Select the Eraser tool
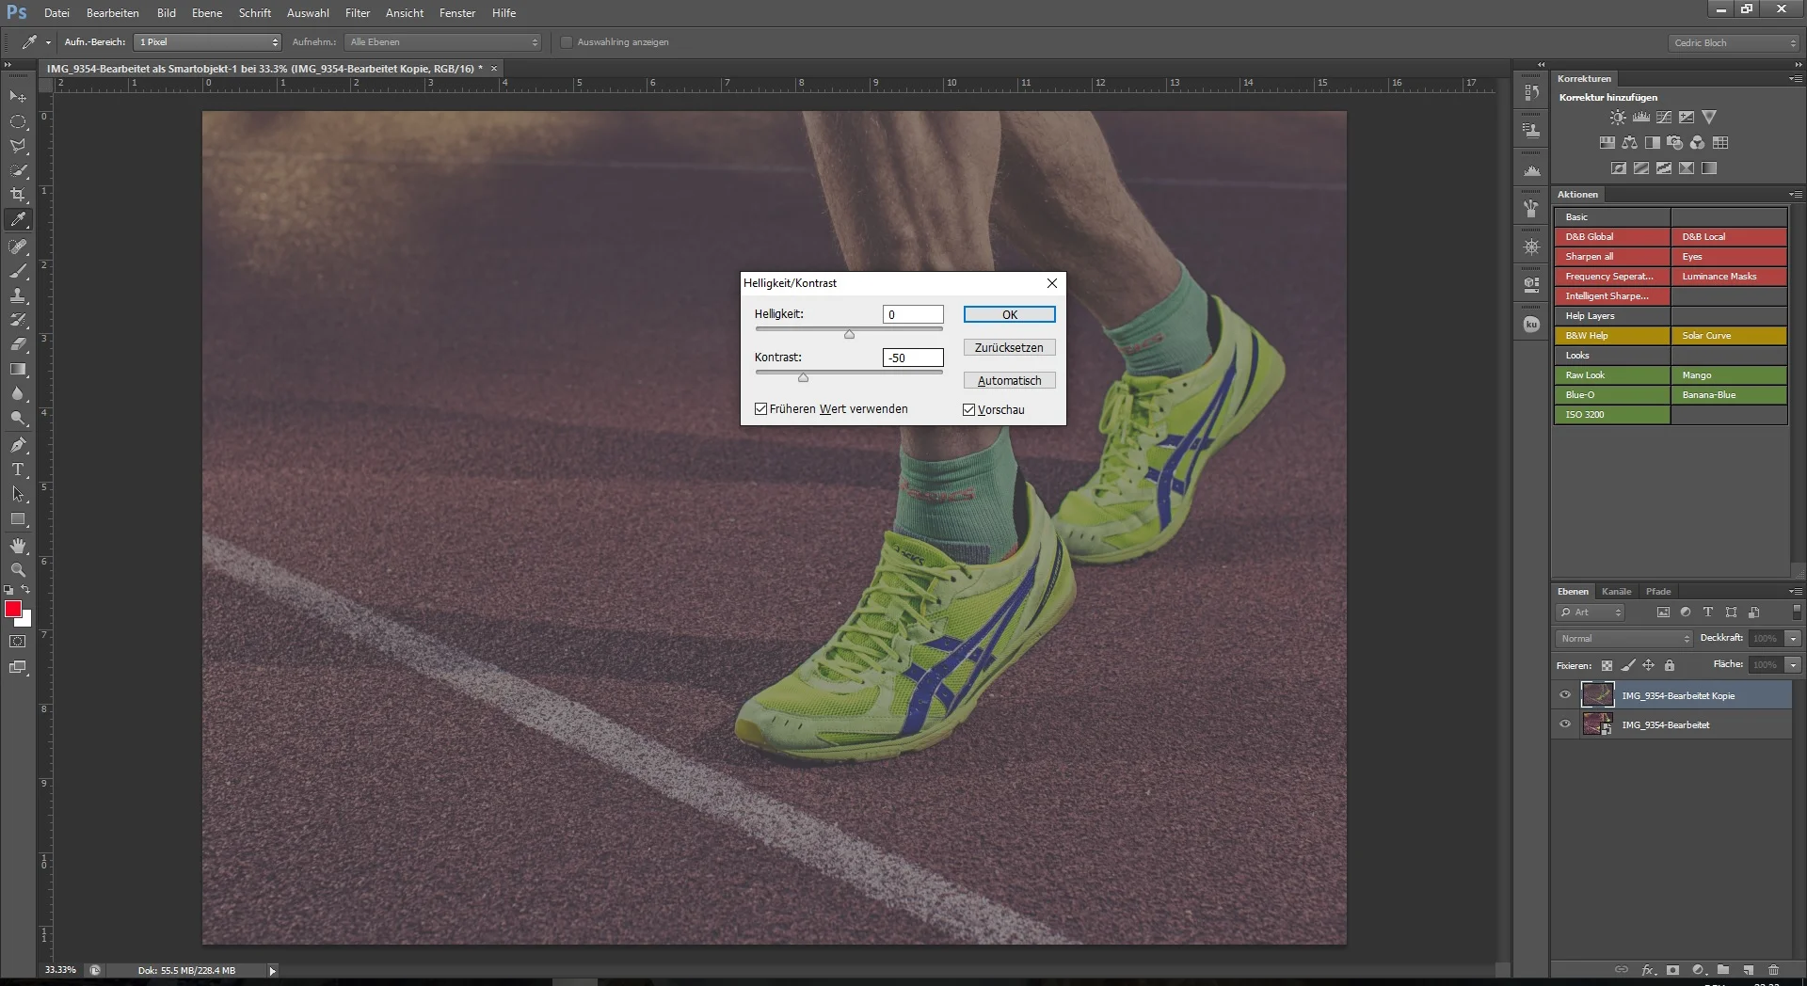 point(18,344)
